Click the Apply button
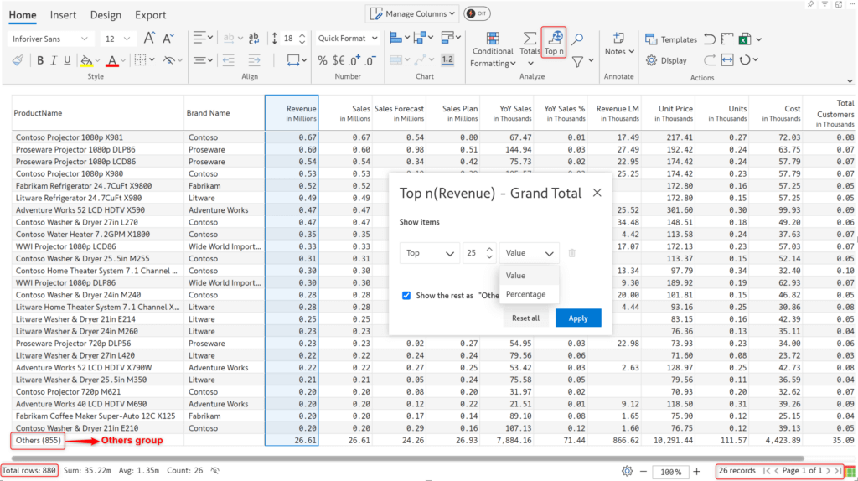The height and width of the screenshot is (481, 858). (x=578, y=318)
